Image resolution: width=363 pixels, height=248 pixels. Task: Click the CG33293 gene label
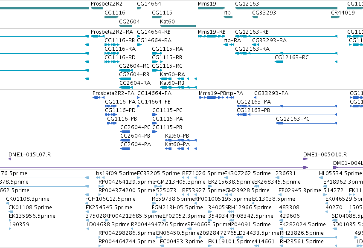tap(264, 12)
